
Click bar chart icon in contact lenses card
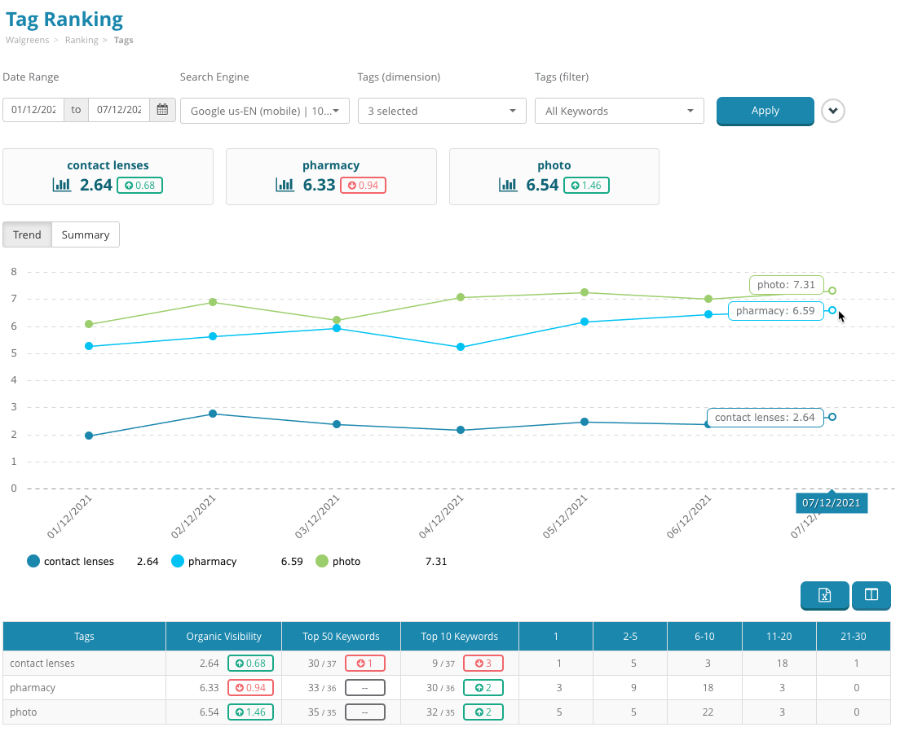click(x=62, y=185)
